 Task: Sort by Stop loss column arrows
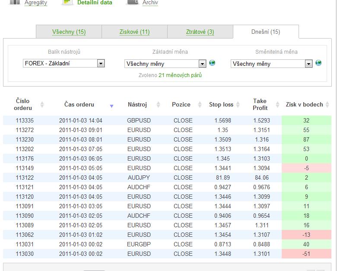coord(238,104)
